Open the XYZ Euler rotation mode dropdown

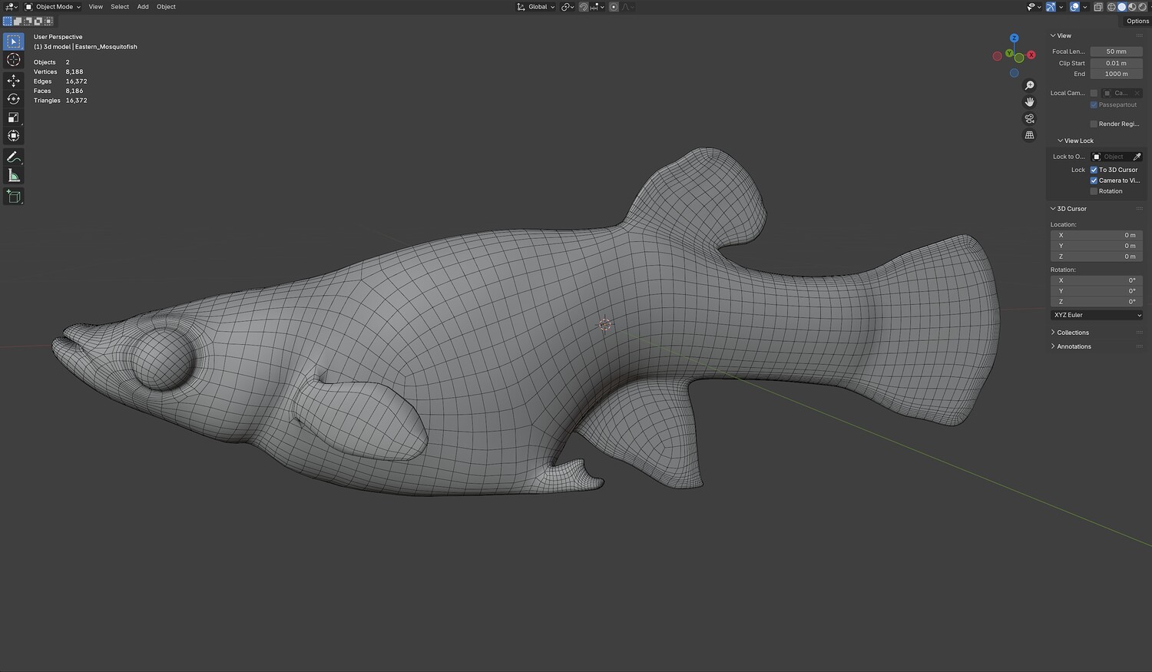pos(1097,315)
